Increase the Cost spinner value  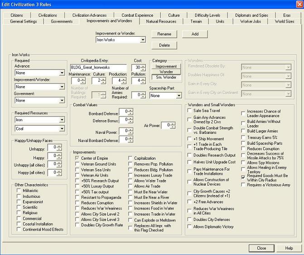click(143, 66)
